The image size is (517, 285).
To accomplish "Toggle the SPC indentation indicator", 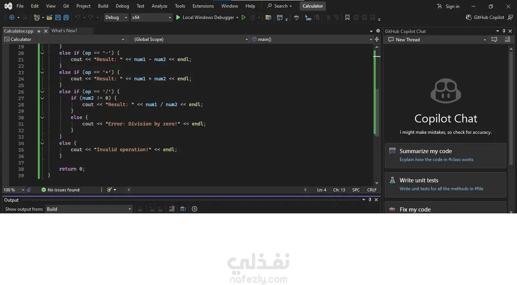I will tap(356, 190).
